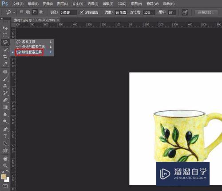Toggle the anti-alias (消除锯齿) checkbox
The width and height of the screenshot is (222, 191).
82,12
